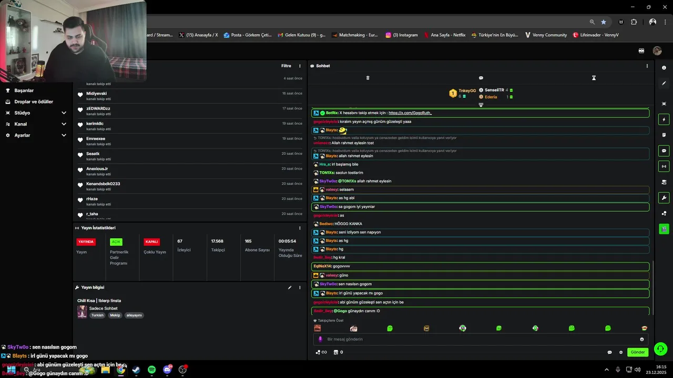Click the infinity points balance icon

pos(321,352)
